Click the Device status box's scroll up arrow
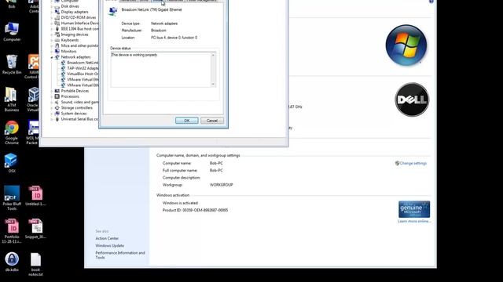 click(213, 56)
